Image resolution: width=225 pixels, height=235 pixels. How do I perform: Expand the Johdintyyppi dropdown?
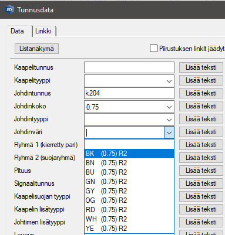(x=169, y=120)
